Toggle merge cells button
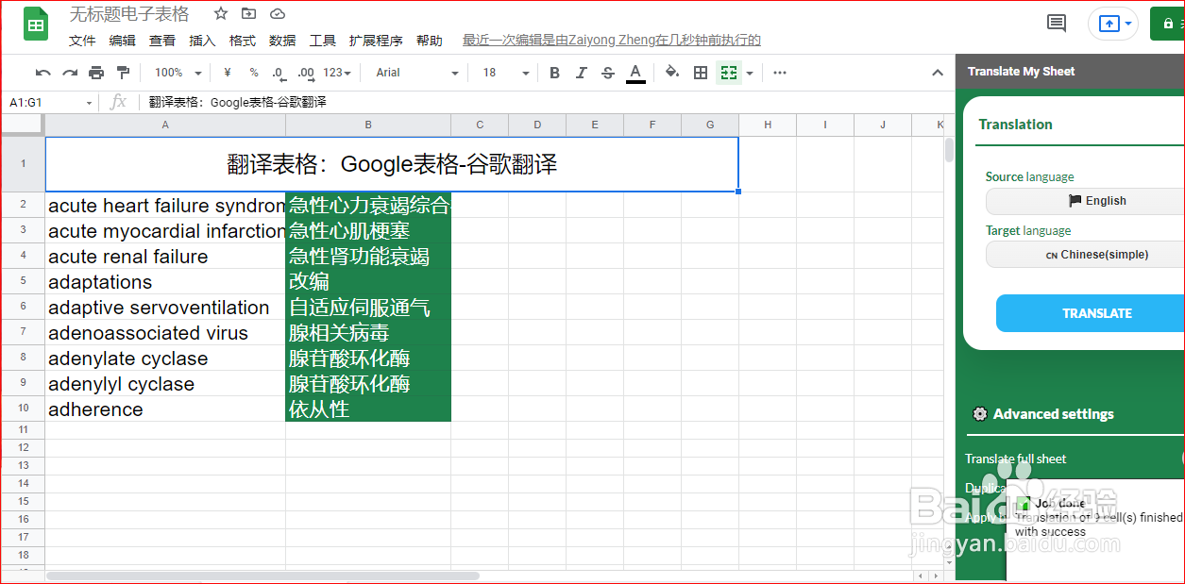This screenshot has height=584, width=1185. tap(727, 73)
